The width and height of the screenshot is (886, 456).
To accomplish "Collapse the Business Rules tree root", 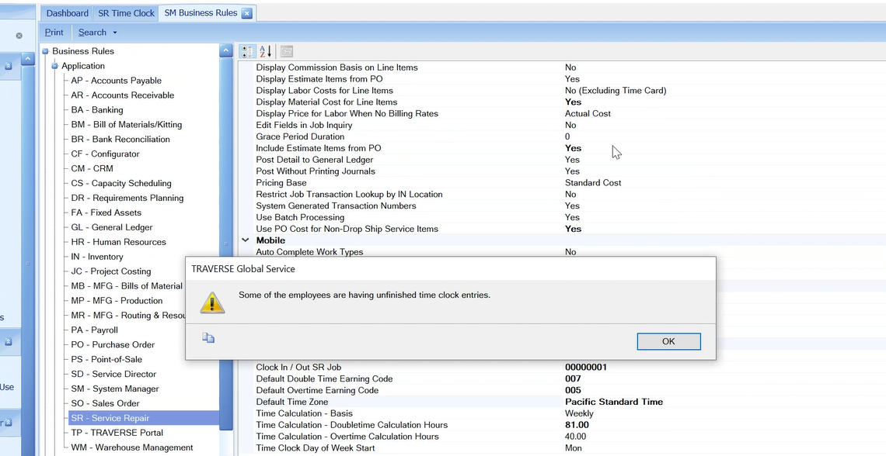I will [x=45, y=51].
